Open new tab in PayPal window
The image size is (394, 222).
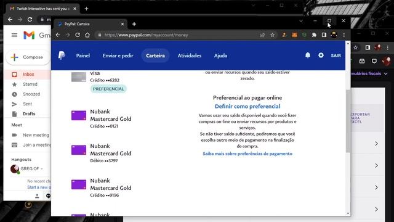point(134,24)
